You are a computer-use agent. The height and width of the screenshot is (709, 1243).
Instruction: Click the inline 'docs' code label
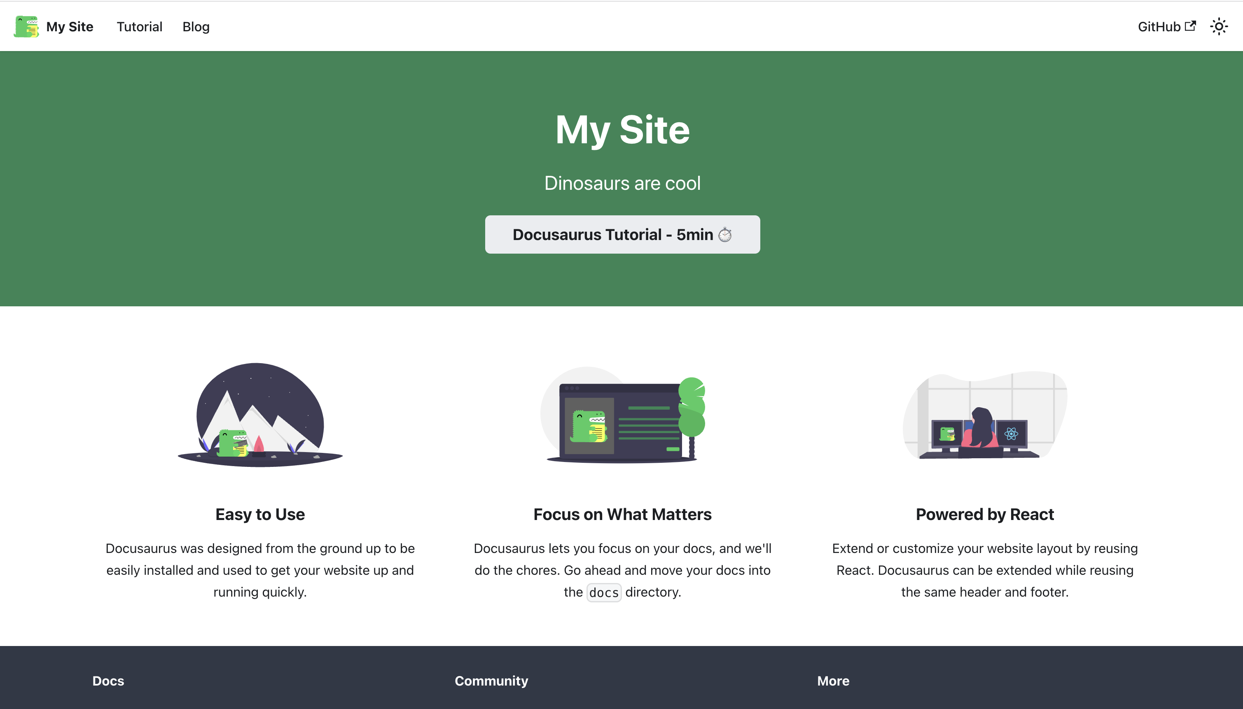coord(604,592)
